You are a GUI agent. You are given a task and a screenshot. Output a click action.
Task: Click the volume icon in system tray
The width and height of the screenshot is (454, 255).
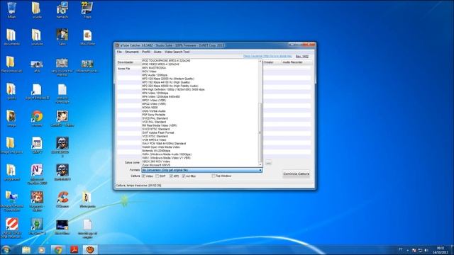pos(426,250)
